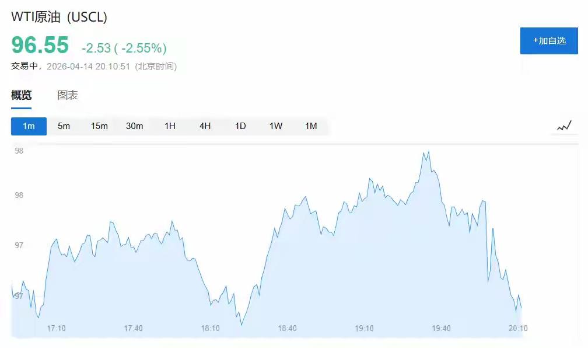This screenshot has height=348, width=588.
Task: Switch to the 图表 tab
Action: coord(68,95)
